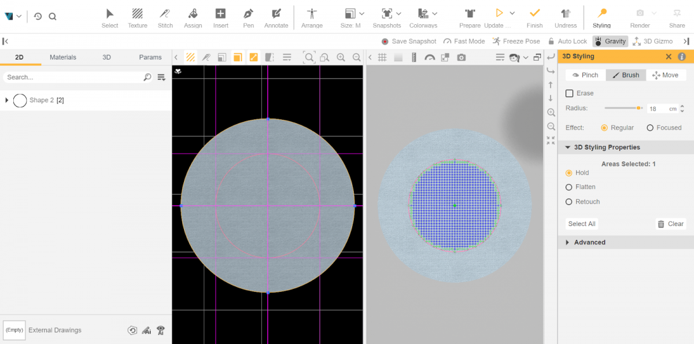Toggle the grid icon in the 3D viewport toolbar
This screenshot has height=344, width=694.
381,57
